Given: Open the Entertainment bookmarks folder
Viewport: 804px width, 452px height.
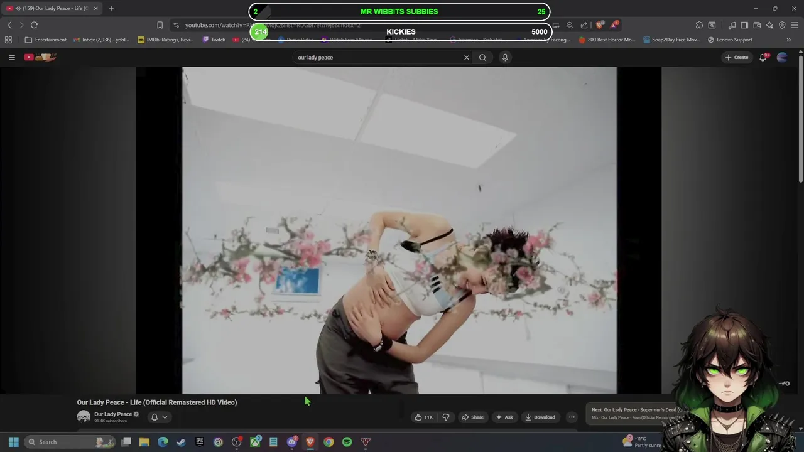Looking at the screenshot, I should [x=46, y=40].
